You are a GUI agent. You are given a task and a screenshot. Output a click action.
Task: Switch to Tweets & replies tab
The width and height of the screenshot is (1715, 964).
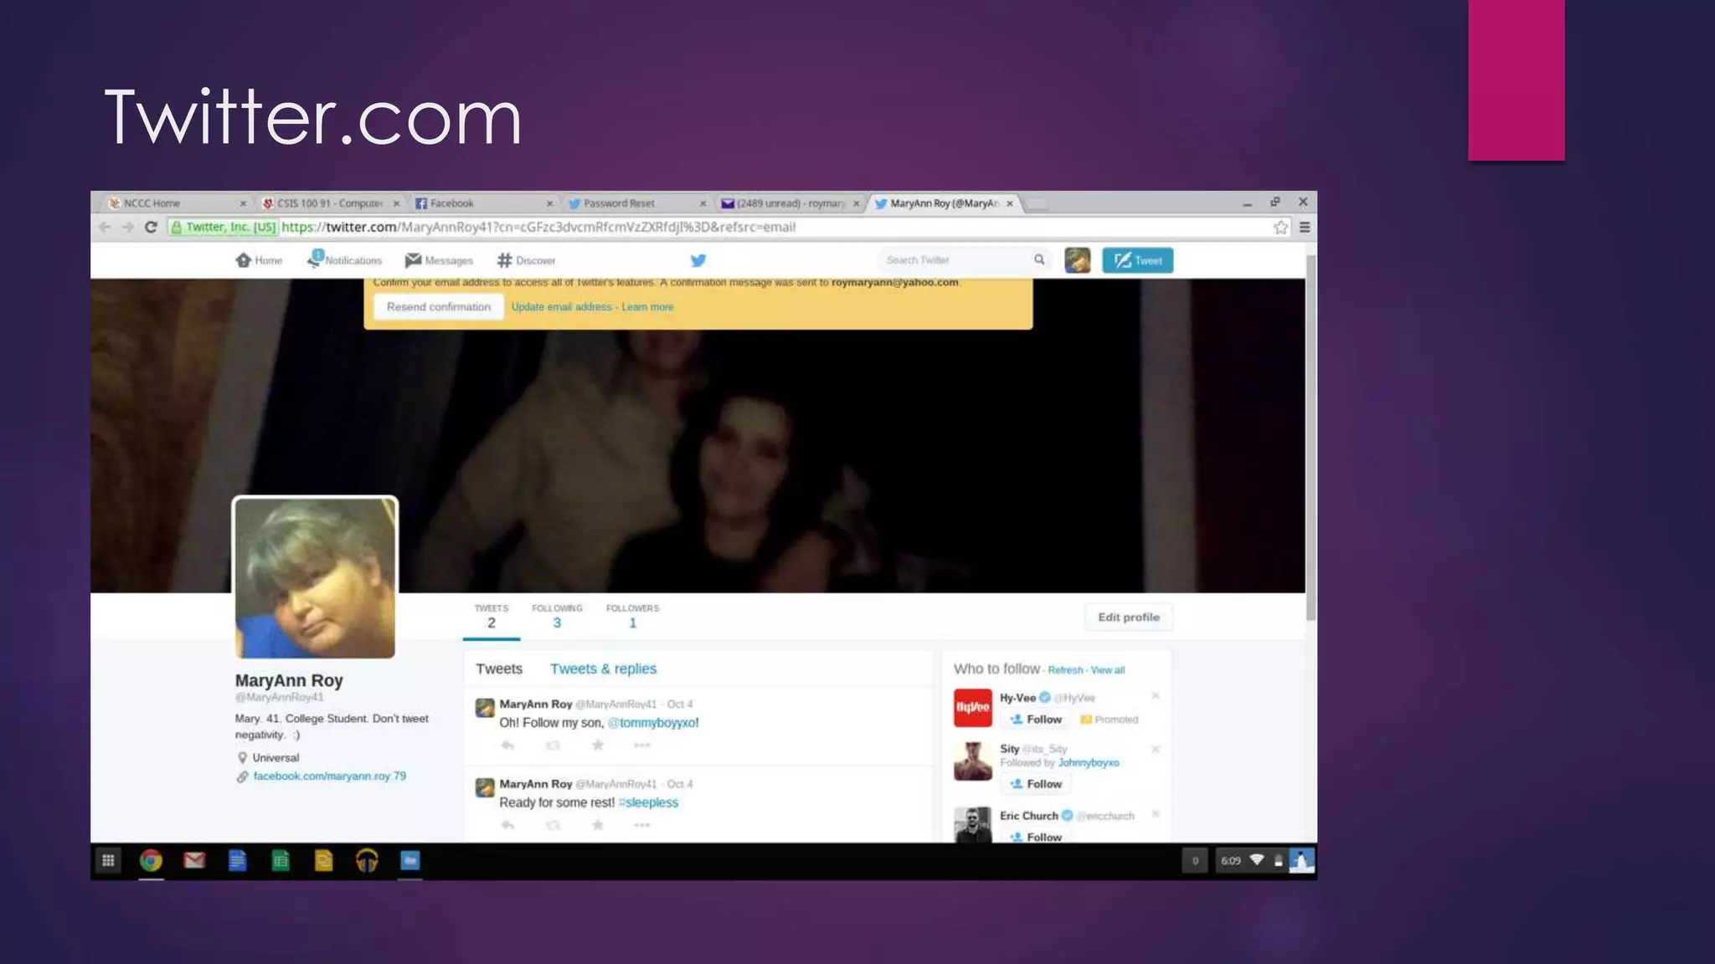[603, 669]
